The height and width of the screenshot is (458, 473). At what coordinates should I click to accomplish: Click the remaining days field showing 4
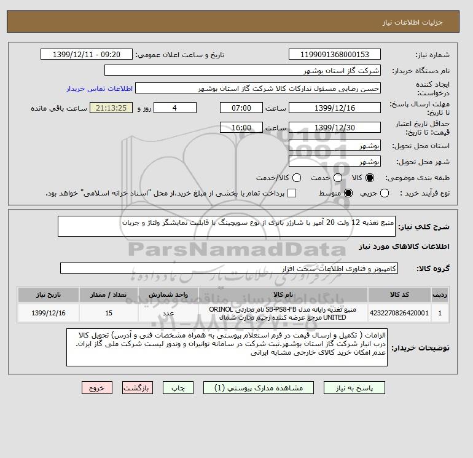(x=175, y=108)
